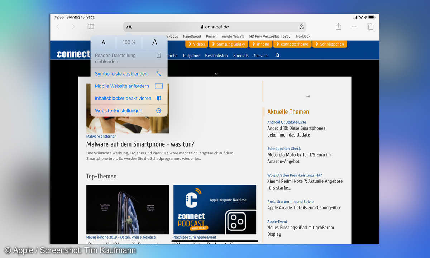
Task: Click Preis, Starttermin und Spiele link
Action: 290,202
